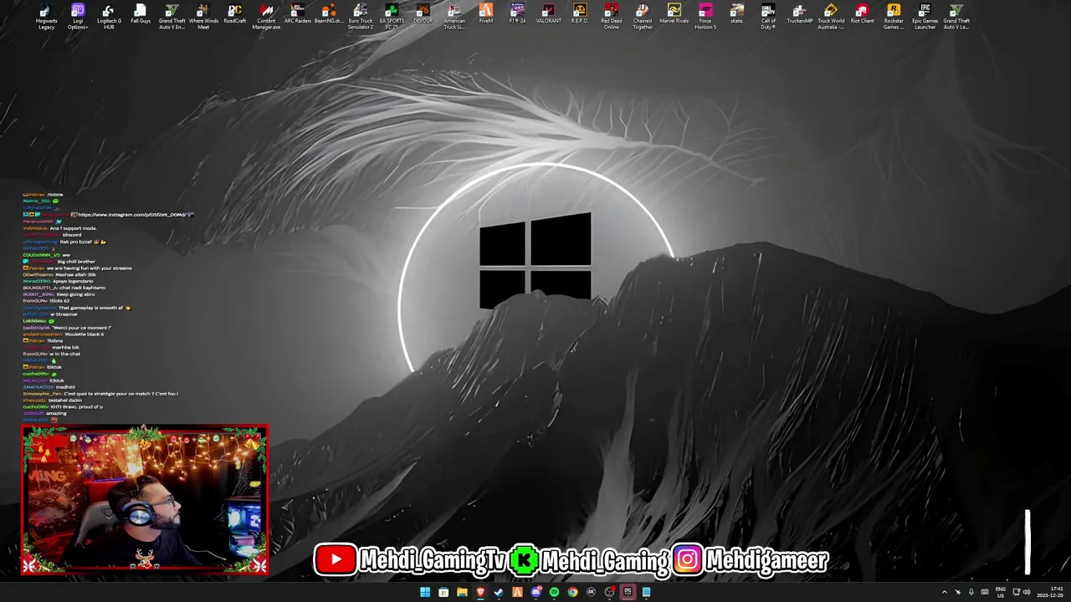The height and width of the screenshot is (602, 1071).
Task: Open the Epic Games taskbar app
Action: (628, 592)
